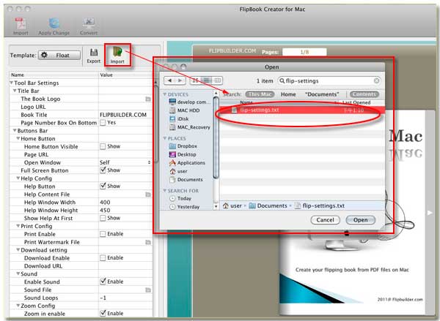Collapse DEVICES section in Open dialog
Image resolution: width=440 pixels, height=321 pixels.
click(x=165, y=94)
